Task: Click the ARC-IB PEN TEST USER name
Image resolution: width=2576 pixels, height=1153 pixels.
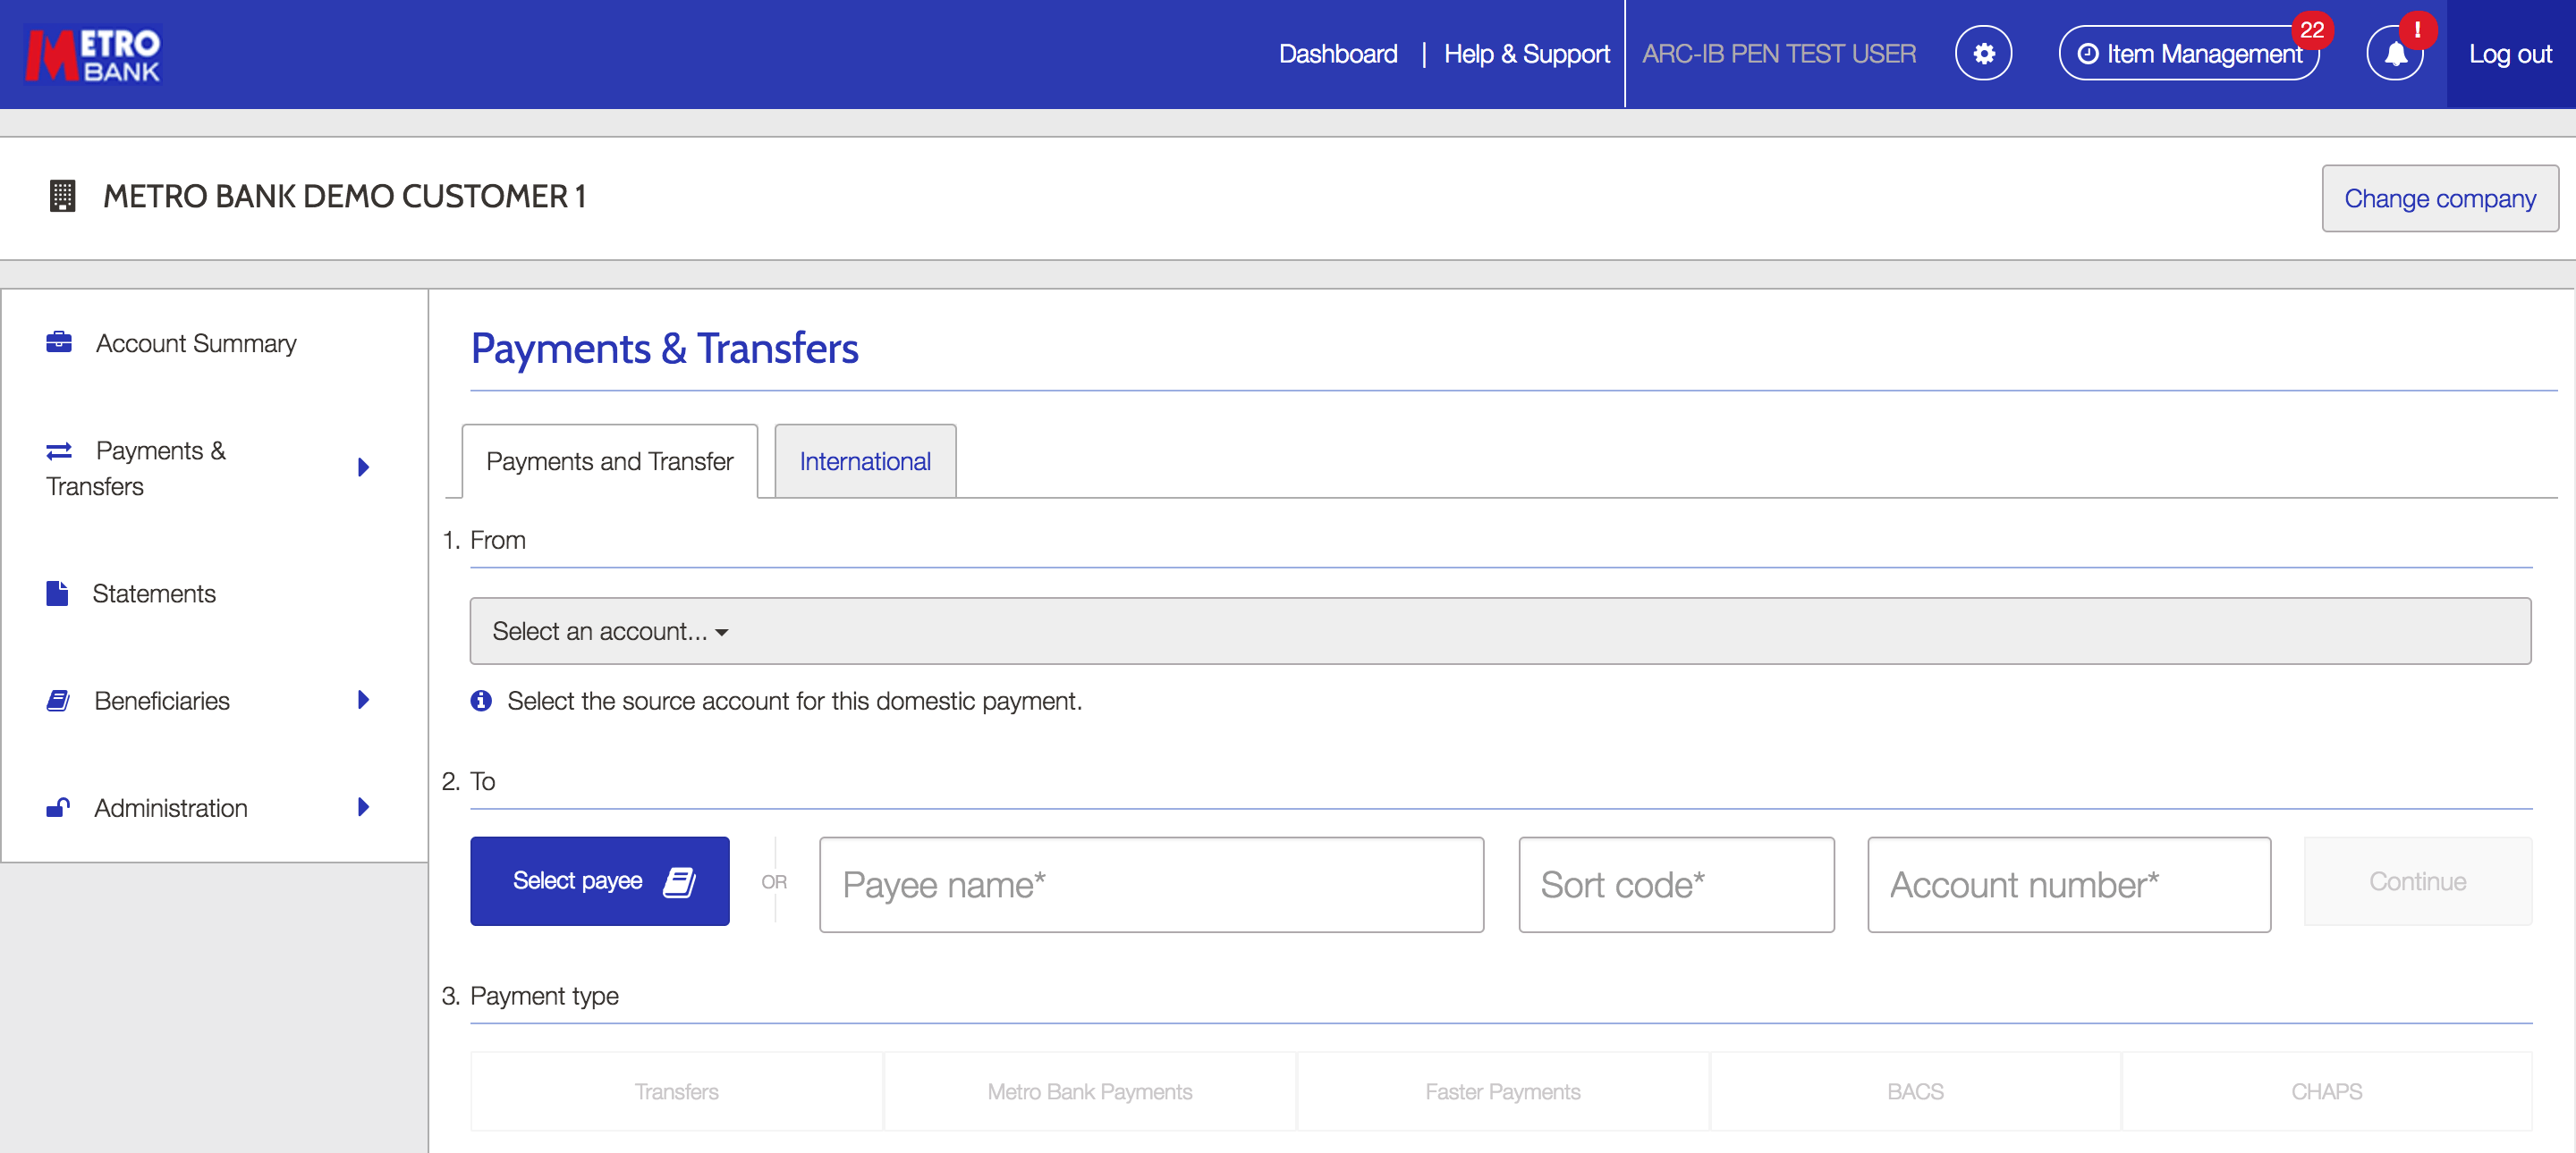Action: [x=1778, y=54]
